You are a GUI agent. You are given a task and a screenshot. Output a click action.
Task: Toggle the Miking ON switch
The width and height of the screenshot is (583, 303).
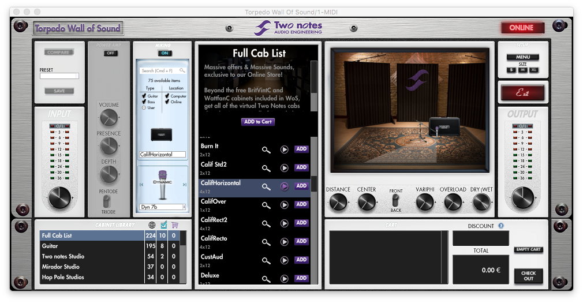coord(165,53)
